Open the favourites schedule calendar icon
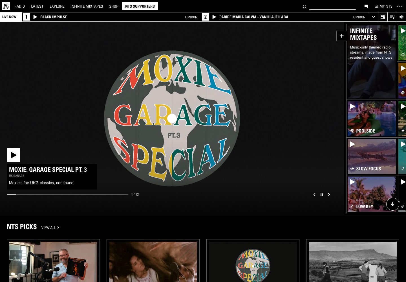 pyautogui.click(x=383, y=17)
